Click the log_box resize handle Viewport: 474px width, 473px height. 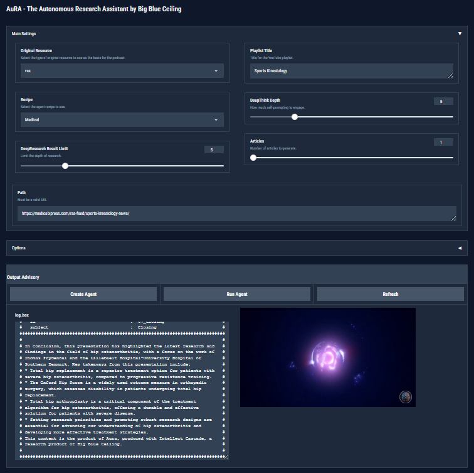click(226, 457)
